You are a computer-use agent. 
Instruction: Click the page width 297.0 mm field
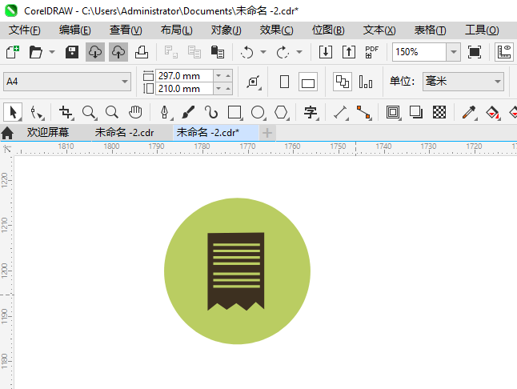(184, 76)
